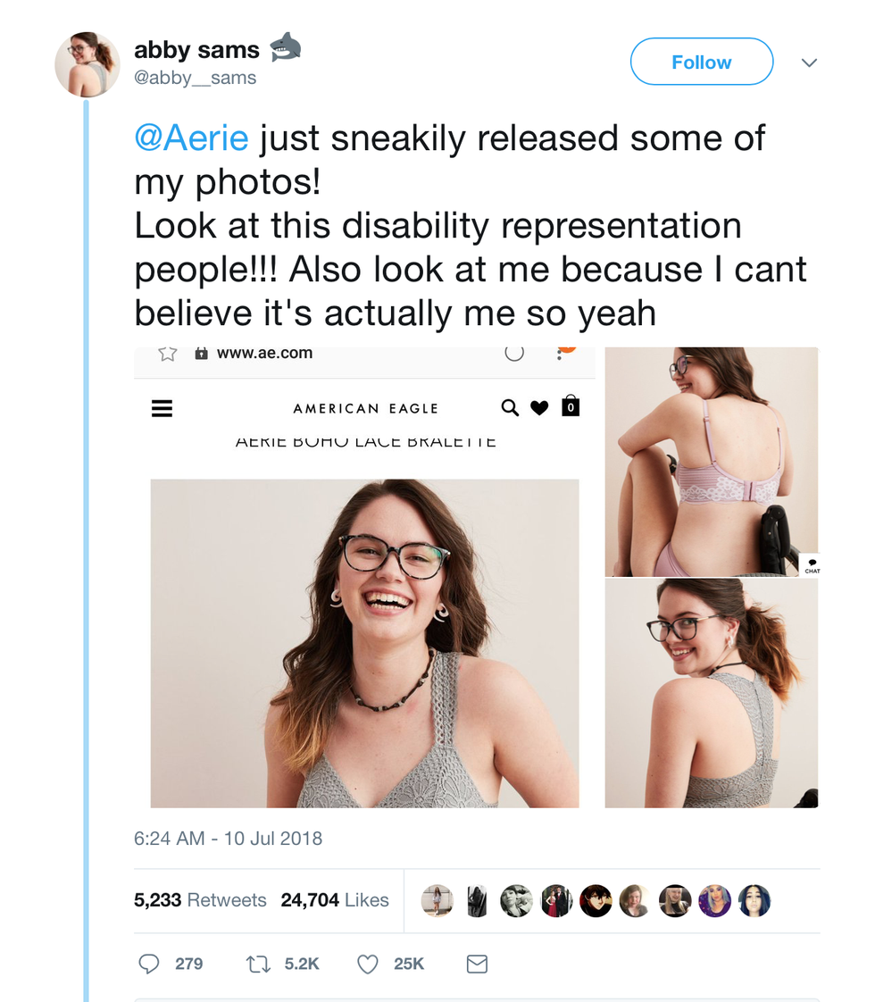
Task: Retweet this tweet using the retweet icon
Action: coord(257,964)
